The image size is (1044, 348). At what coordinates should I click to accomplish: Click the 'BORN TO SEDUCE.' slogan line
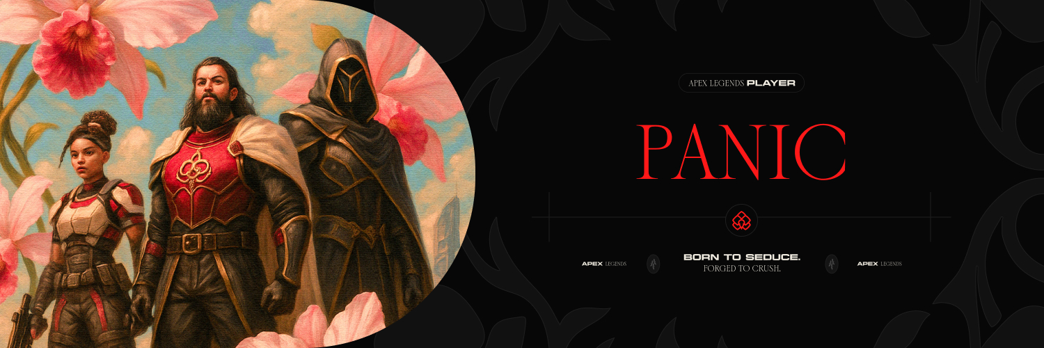click(742, 258)
